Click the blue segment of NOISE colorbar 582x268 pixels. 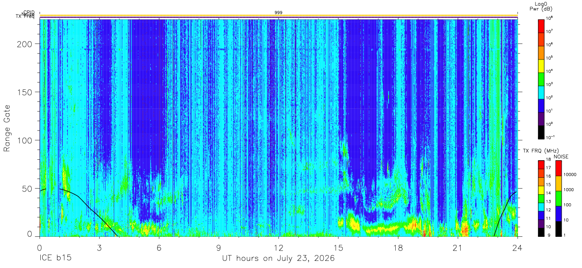pos(558,214)
